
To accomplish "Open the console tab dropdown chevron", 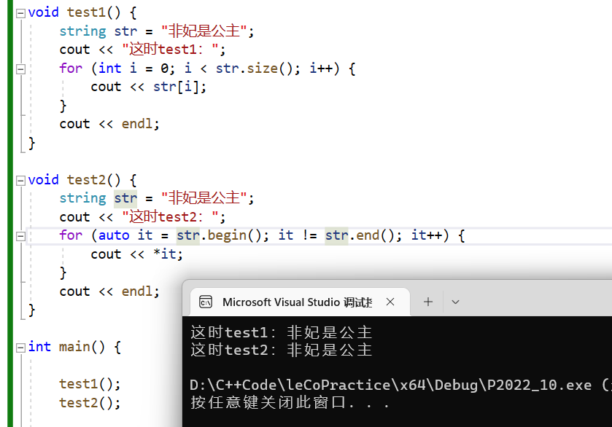I will click(455, 302).
